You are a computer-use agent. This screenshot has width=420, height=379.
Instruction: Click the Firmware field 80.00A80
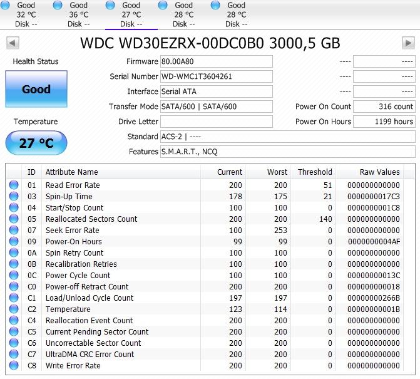click(217, 61)
